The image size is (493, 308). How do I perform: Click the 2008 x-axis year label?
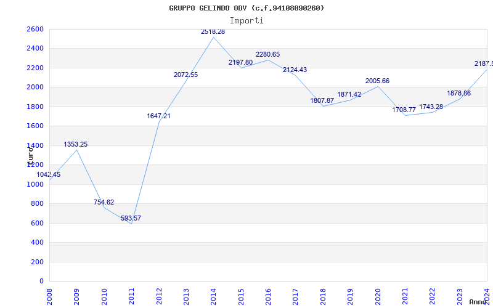click(49, 296)
